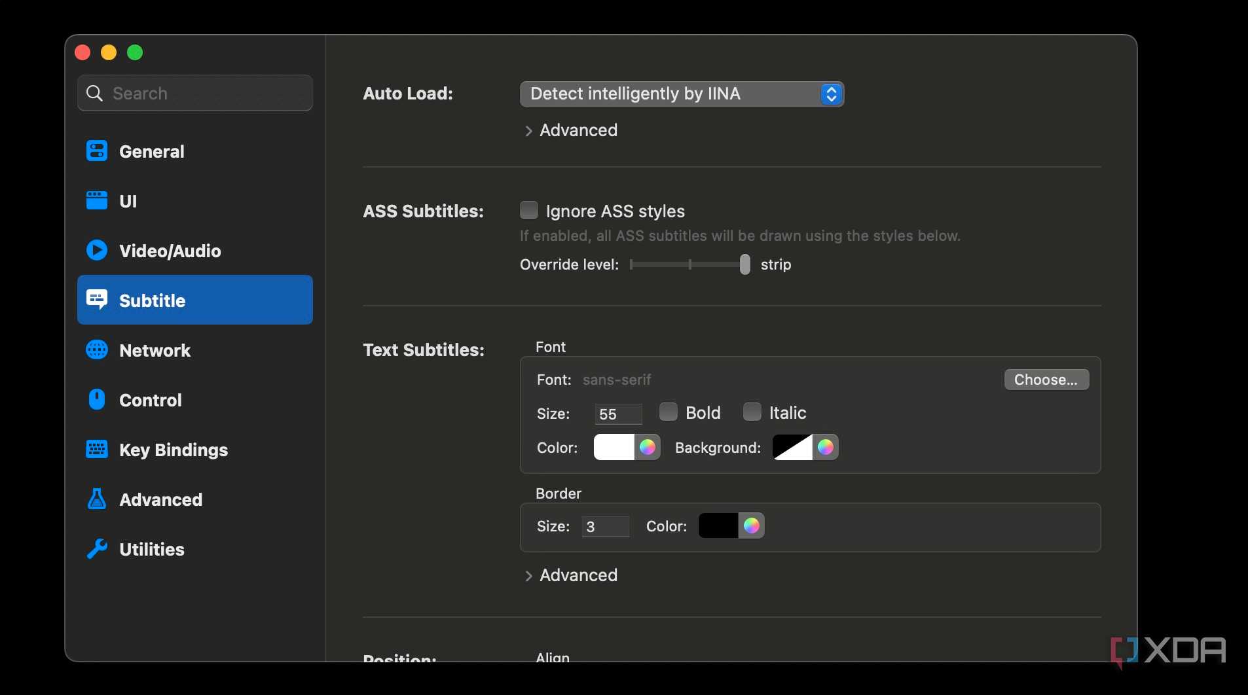Viewport: 1248px width, 695px height.
Task: Click the Key Bindings keyboard icon
Action: [97, 450]
